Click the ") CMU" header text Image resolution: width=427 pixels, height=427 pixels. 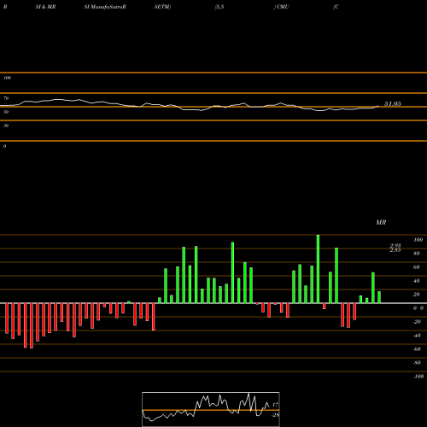point(282,7)
